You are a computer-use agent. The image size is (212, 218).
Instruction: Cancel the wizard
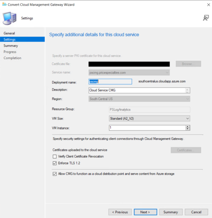click(x=196, y=212)
